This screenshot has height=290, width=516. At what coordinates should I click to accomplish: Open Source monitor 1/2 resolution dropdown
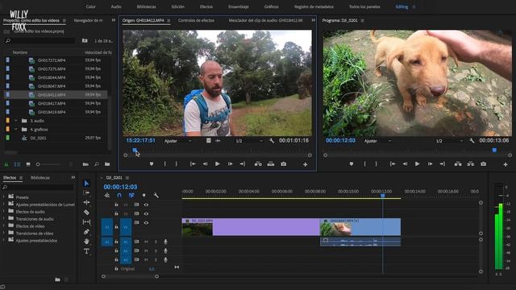pos(249,141)
